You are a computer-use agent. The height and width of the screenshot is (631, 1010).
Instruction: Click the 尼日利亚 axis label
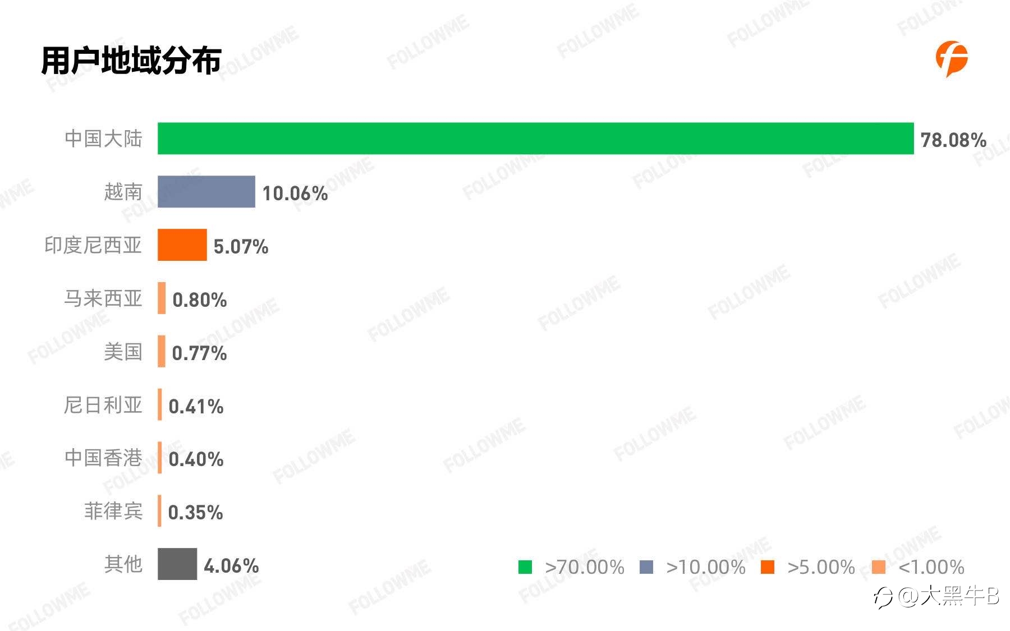(x=103, y=405)
